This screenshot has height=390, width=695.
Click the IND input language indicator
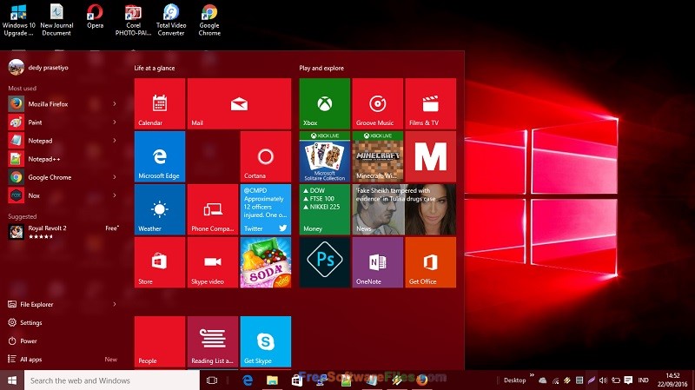[643, 380]
